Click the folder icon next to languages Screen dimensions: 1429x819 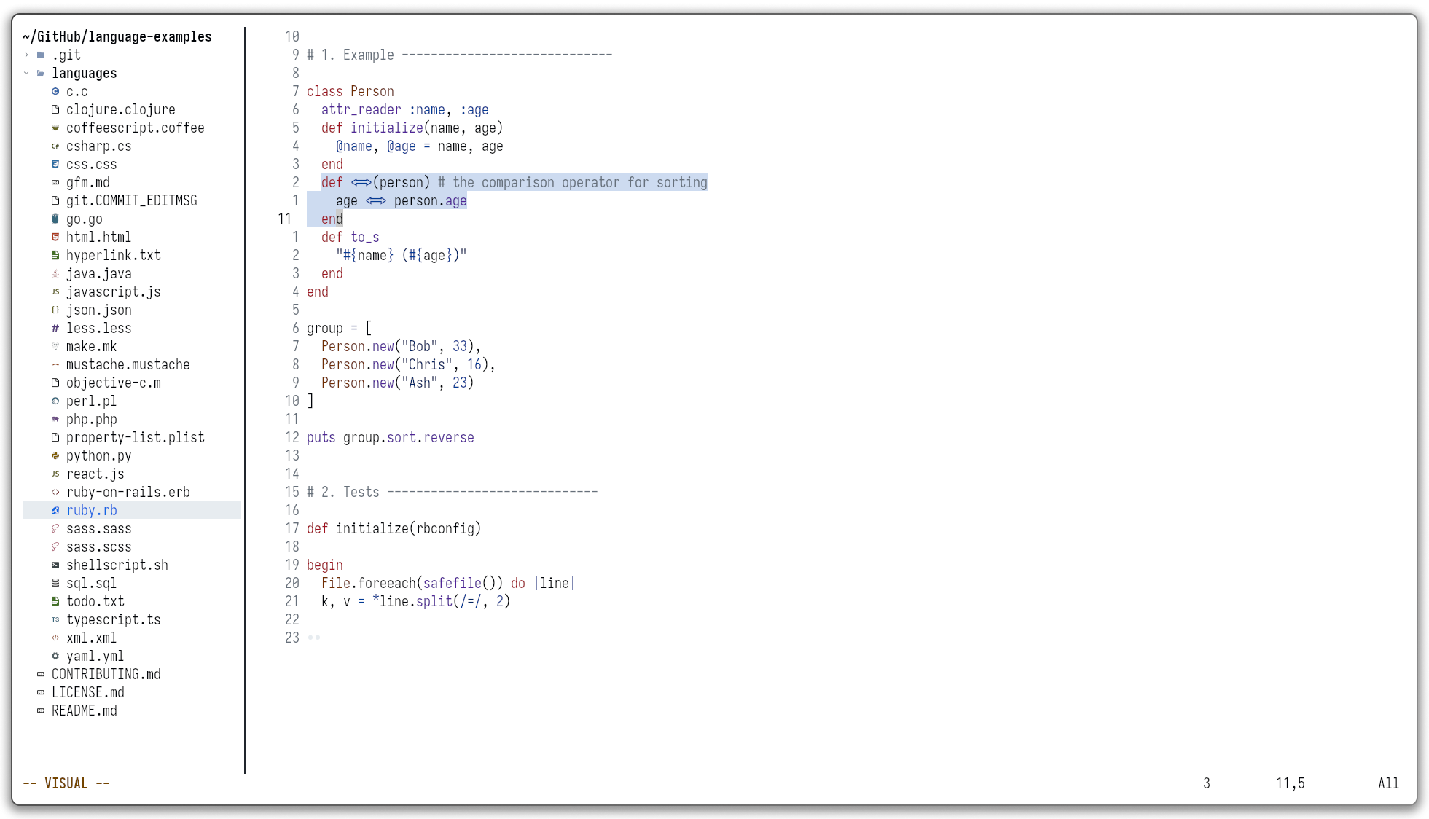coord(42,73)
